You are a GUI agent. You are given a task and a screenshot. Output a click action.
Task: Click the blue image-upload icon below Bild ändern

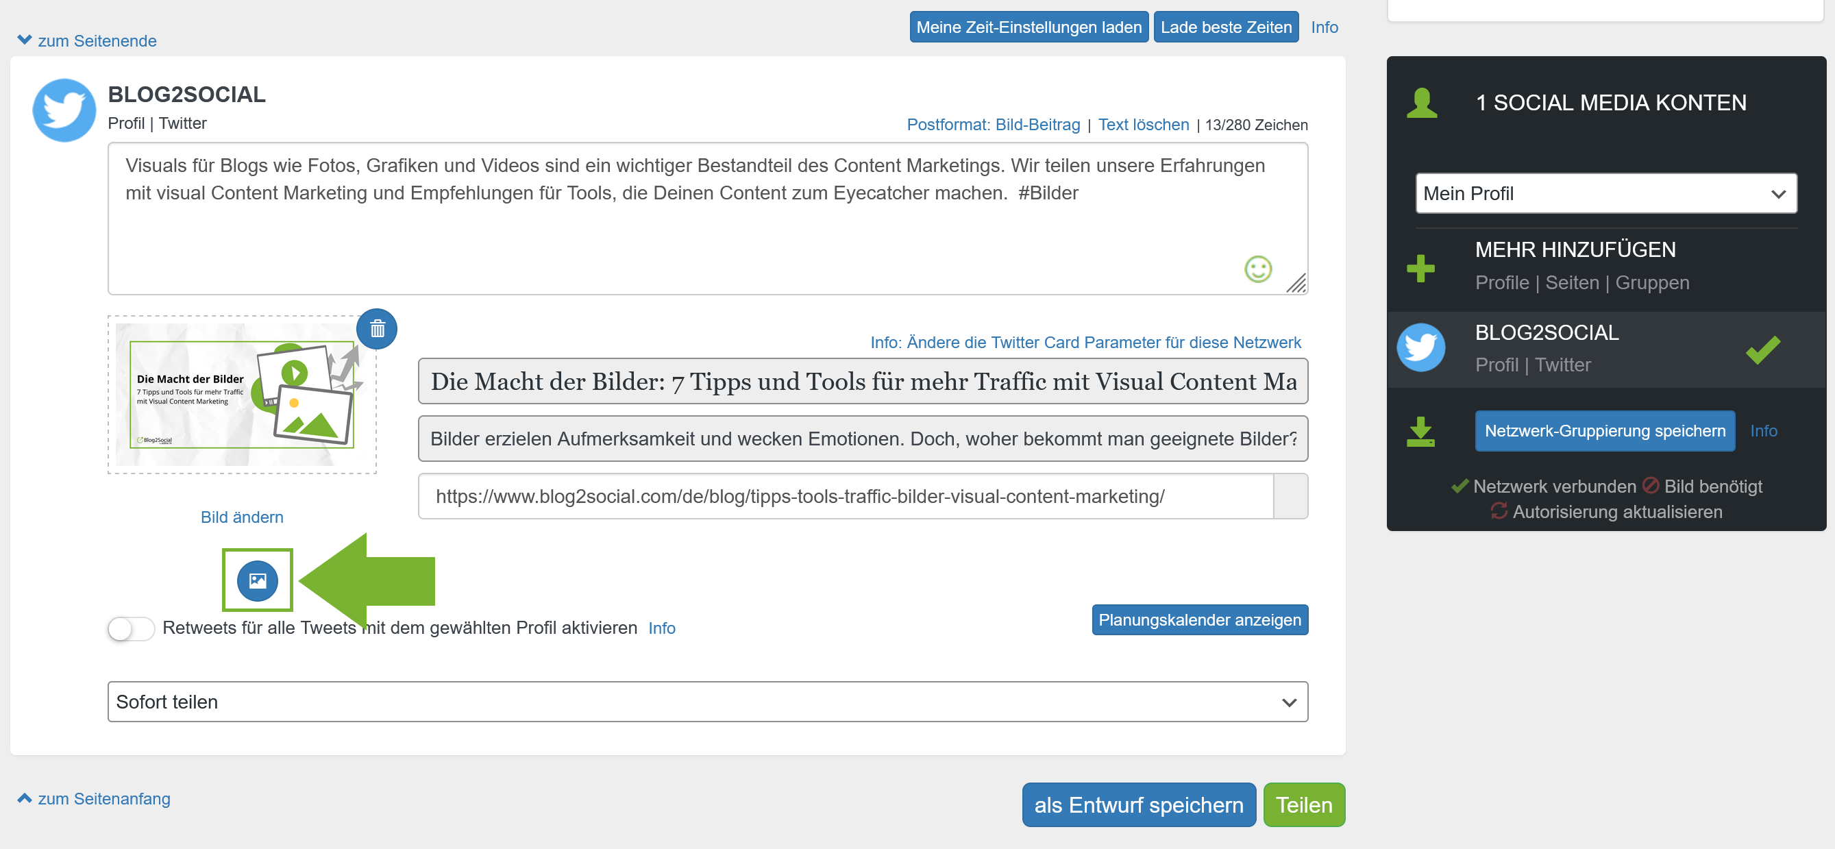tap(258, 580)
